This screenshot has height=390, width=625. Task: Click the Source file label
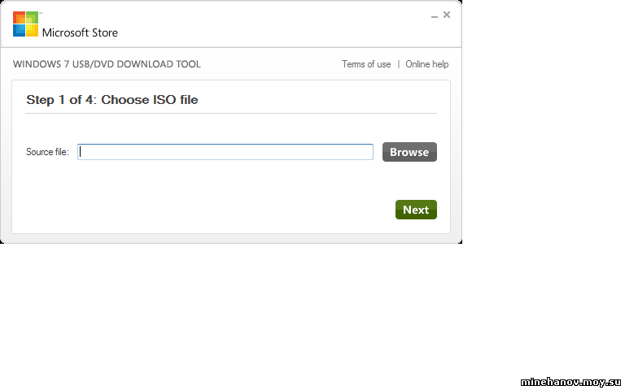point(47,152)
